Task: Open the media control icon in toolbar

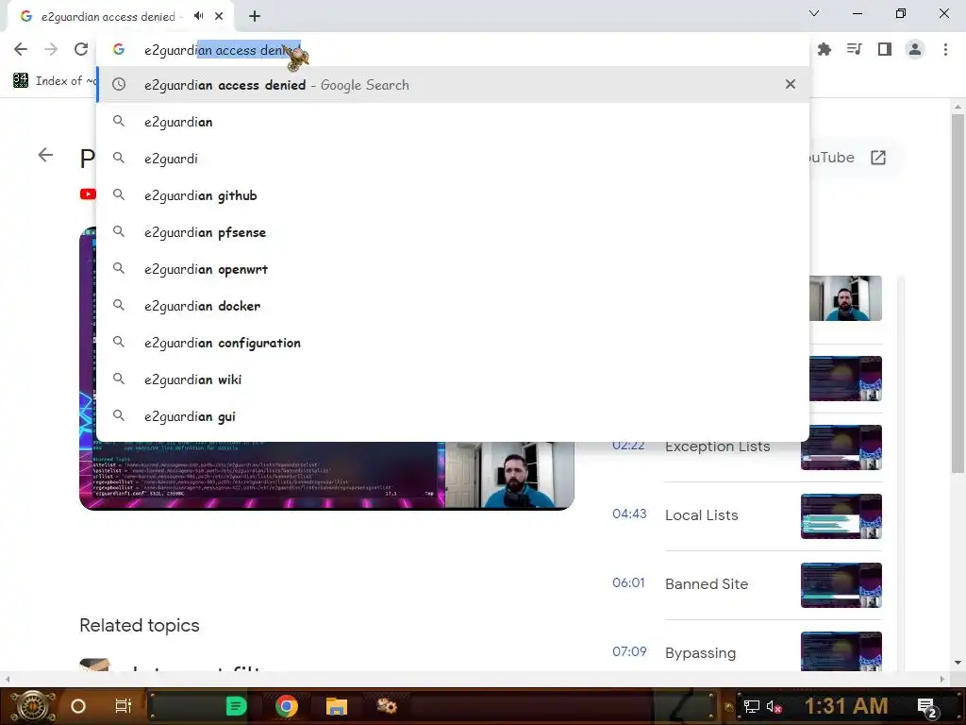Action: coord(855,49)
